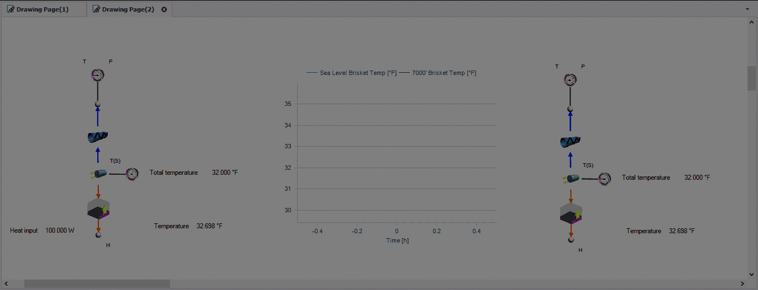Click the horizontal scrollbar thumb
The image size is (758, 290).
click(97, 283)
